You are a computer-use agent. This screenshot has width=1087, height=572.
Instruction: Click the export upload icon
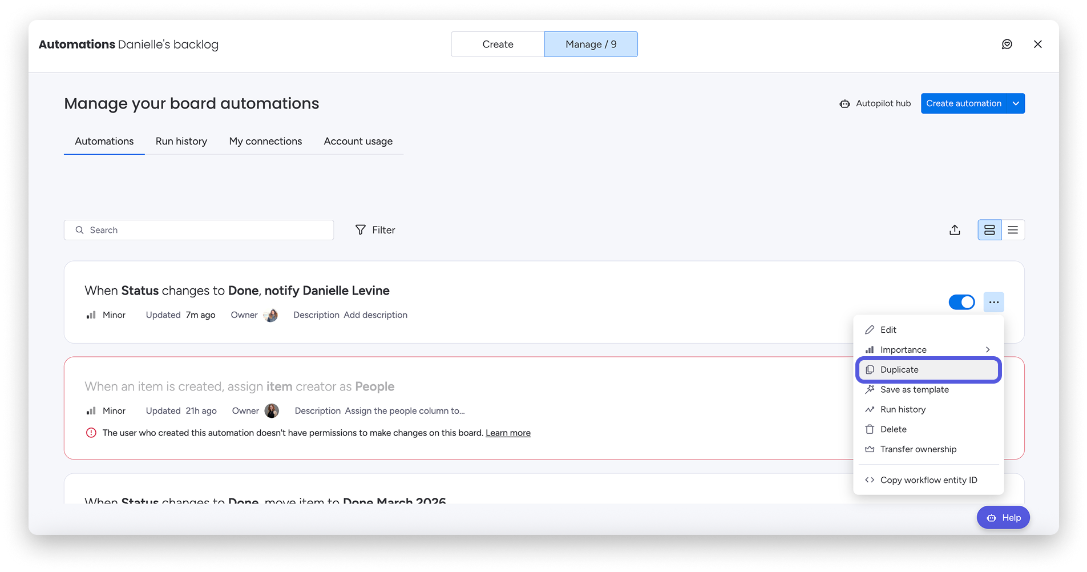point(955,230)
